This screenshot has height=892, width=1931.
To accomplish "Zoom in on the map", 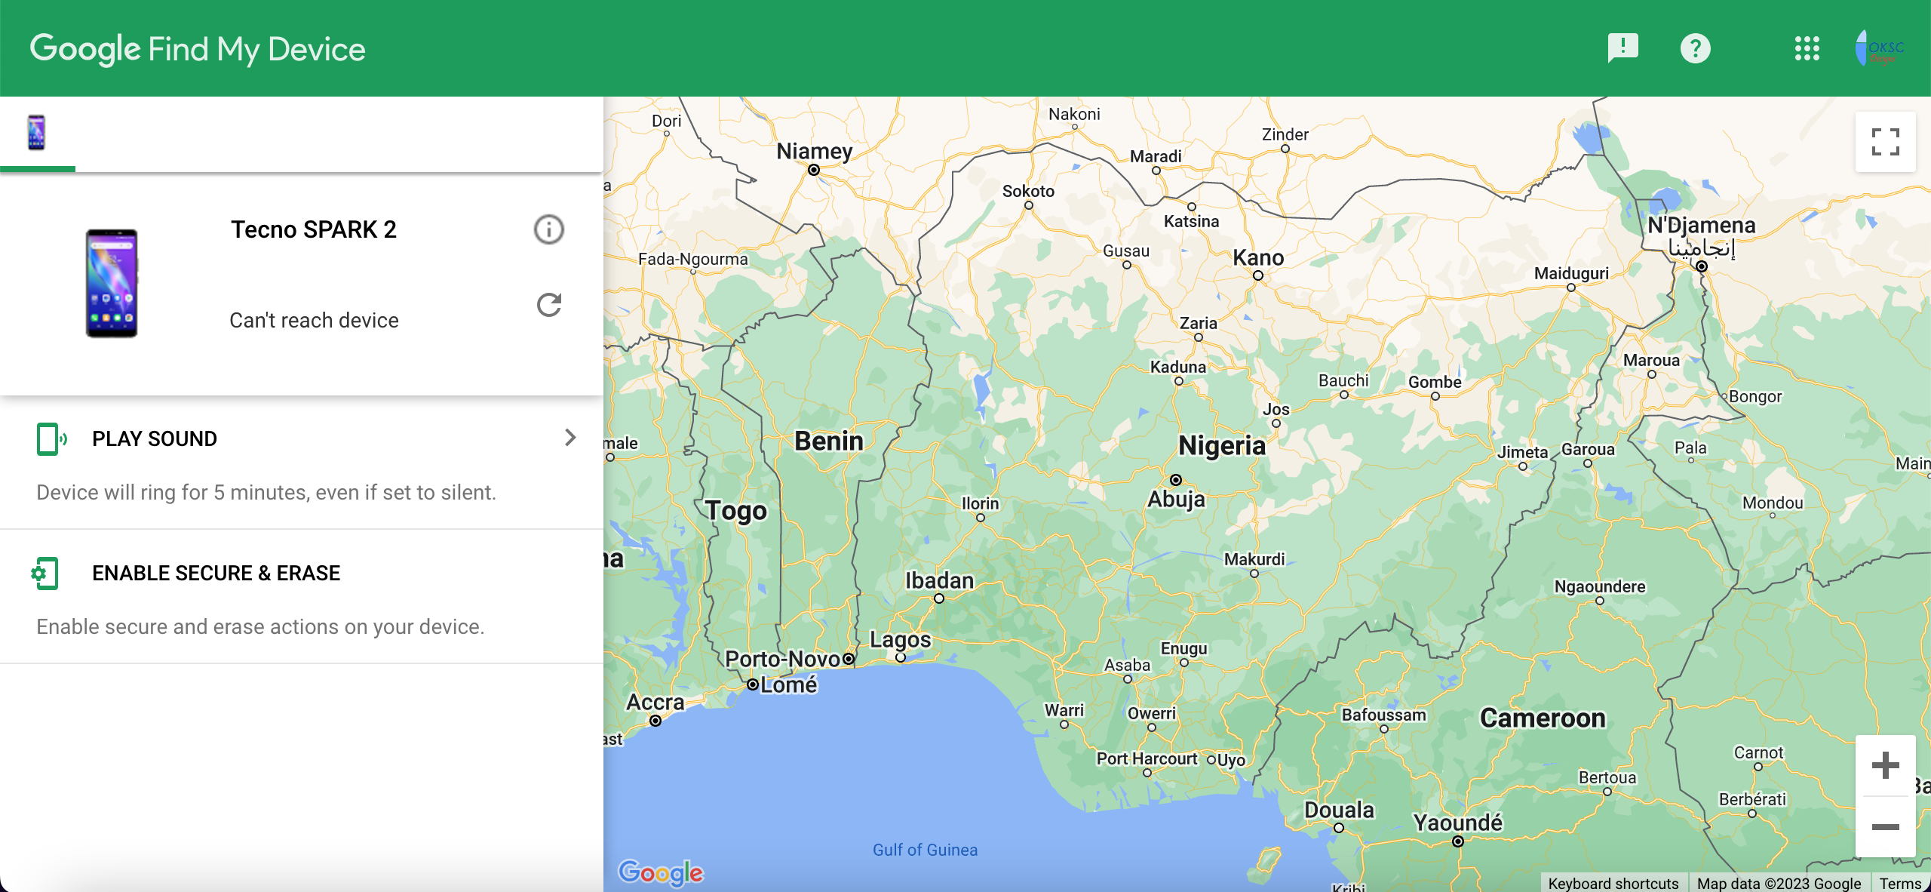I will click(x=1885, y=765).
